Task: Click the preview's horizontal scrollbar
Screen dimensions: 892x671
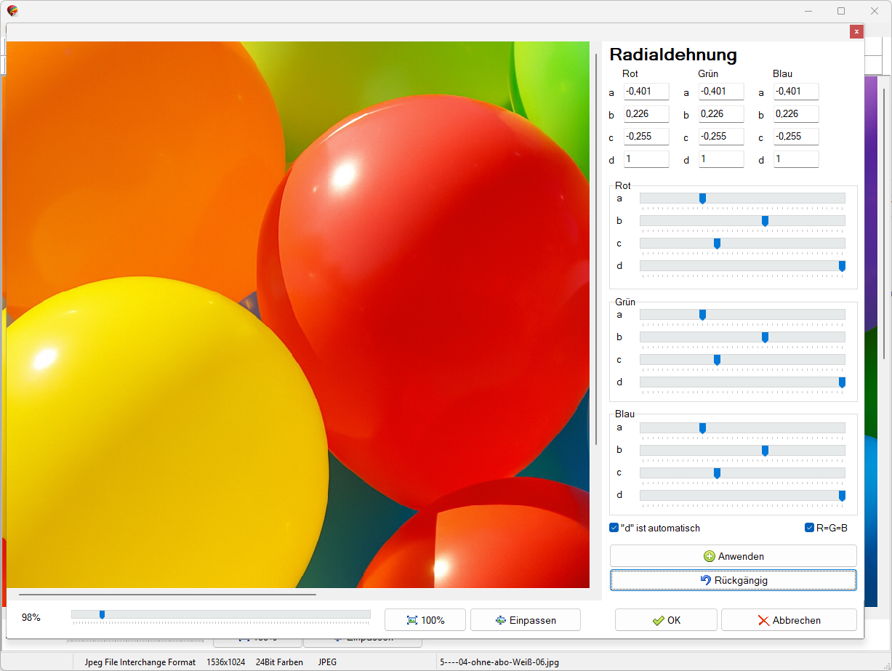Action: tap(167, 594)
